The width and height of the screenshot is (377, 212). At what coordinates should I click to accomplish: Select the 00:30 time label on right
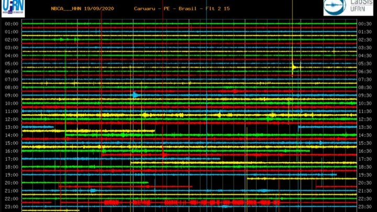pos(364,24)
